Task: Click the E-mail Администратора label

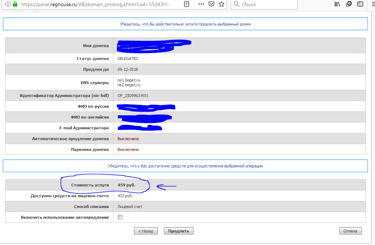Action: coord(84,128)
